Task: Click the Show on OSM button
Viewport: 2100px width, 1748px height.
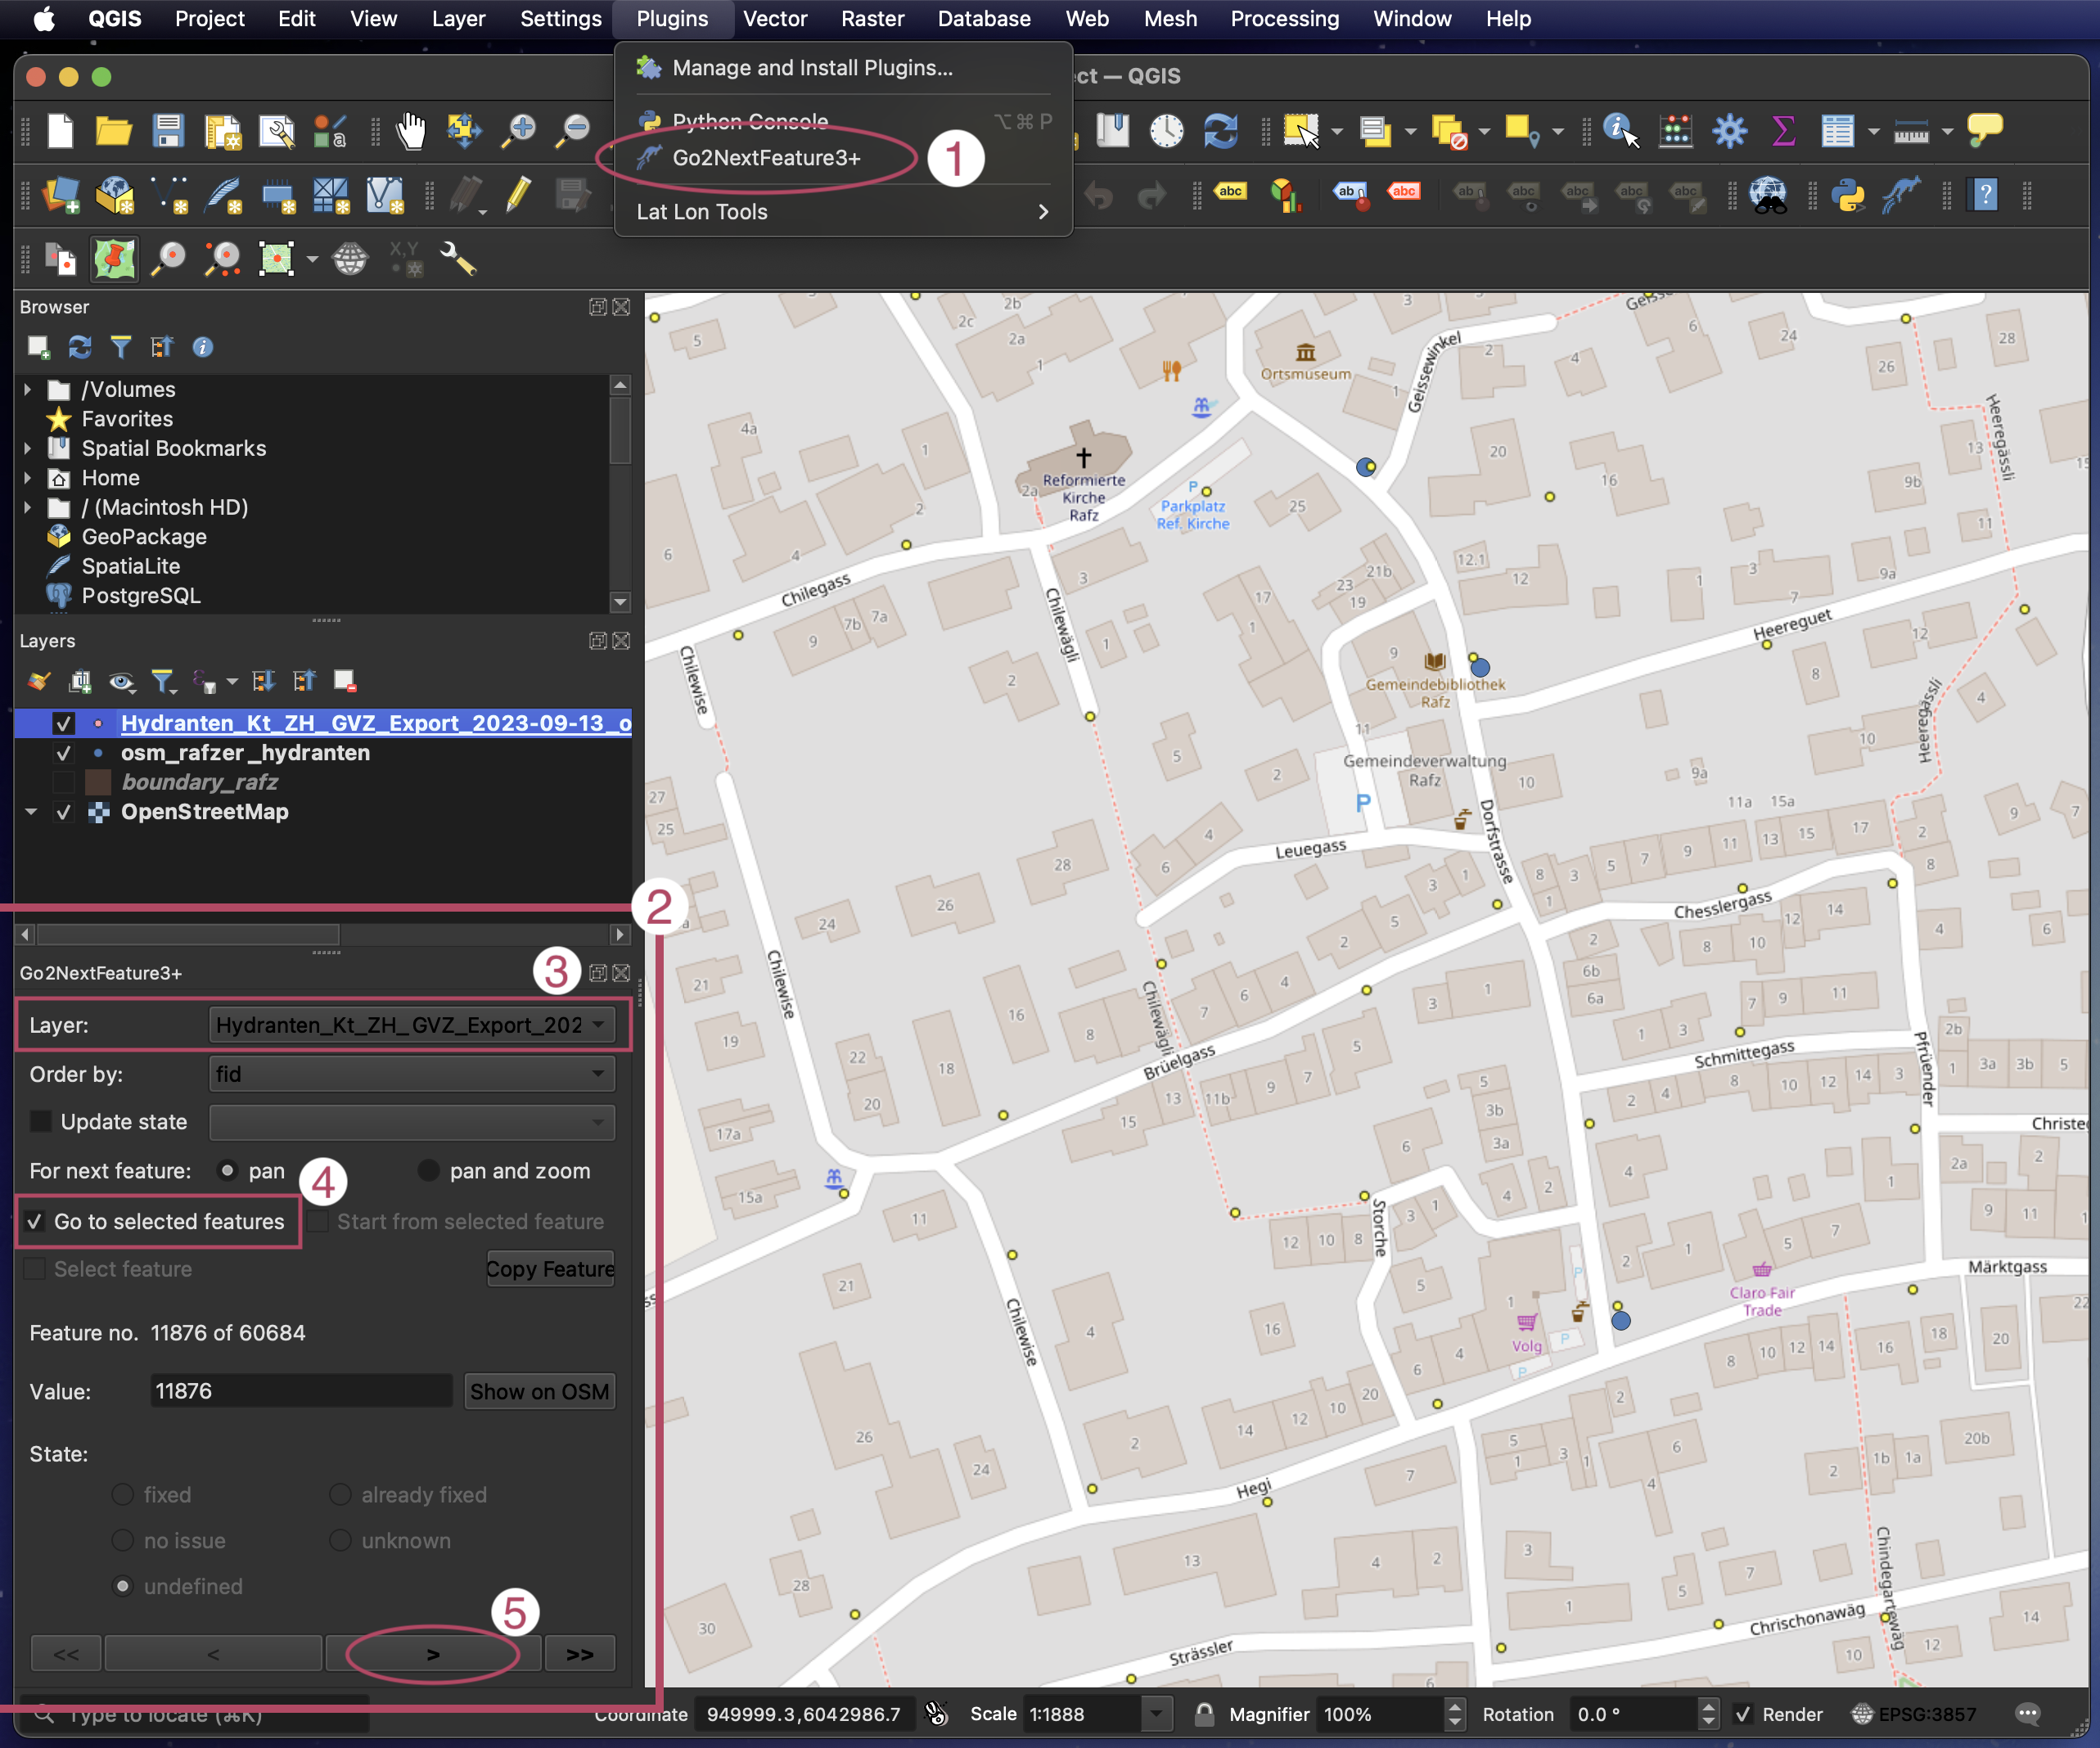Action: (539, 1391)
